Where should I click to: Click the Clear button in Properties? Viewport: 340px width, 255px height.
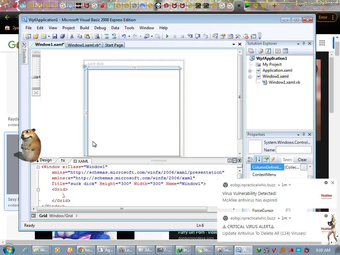click(x=302, y=160)
